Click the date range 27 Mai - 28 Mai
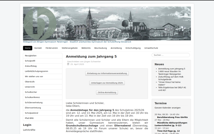Viewport: 214px width, 134px height. pyautogui.click(x=162, y=120)
